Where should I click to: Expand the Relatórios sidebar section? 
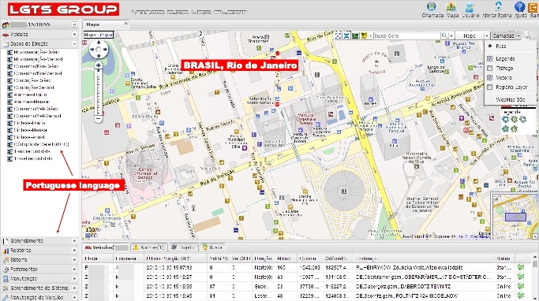point(40,251)
